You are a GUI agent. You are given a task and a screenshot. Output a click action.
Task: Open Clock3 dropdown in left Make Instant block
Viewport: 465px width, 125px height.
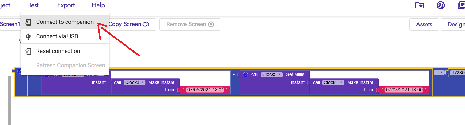pos(134,82)
